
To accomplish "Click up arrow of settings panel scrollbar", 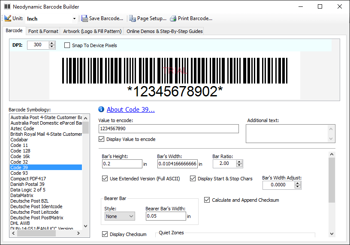I will (x=332, y=155).
